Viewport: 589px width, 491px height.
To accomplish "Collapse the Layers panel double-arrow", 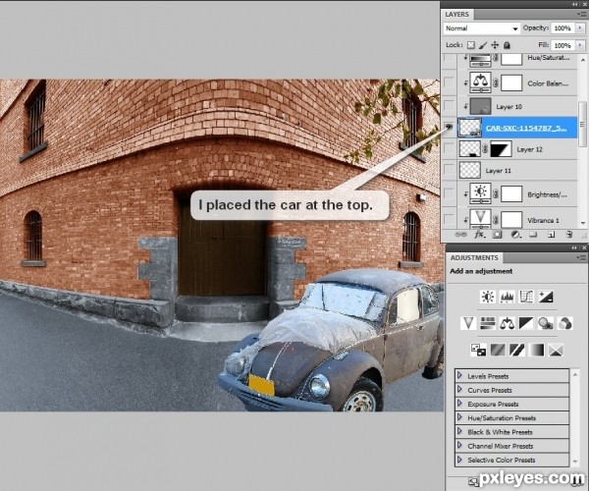I will [575, 4].
